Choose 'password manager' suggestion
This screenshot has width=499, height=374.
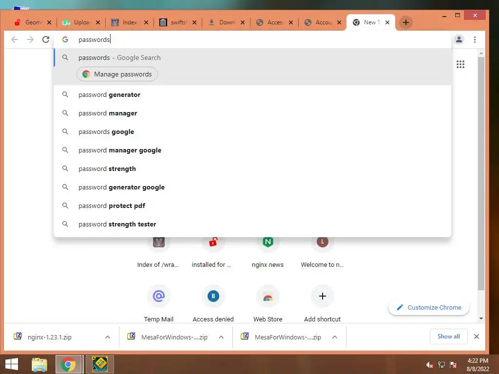point(252,113)
